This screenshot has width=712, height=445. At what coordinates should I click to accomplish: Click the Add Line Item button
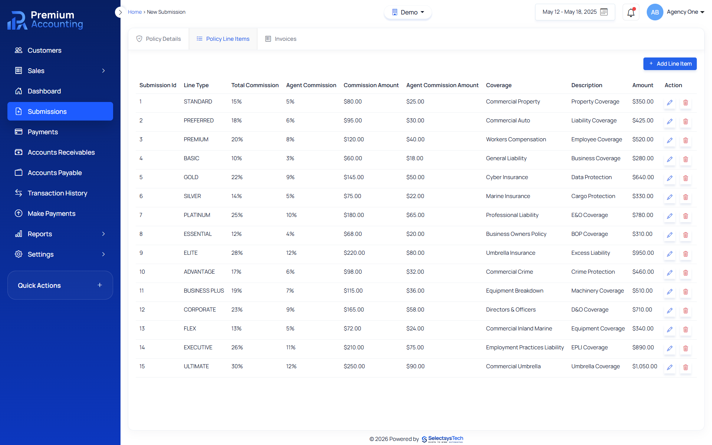click(670, 64)
